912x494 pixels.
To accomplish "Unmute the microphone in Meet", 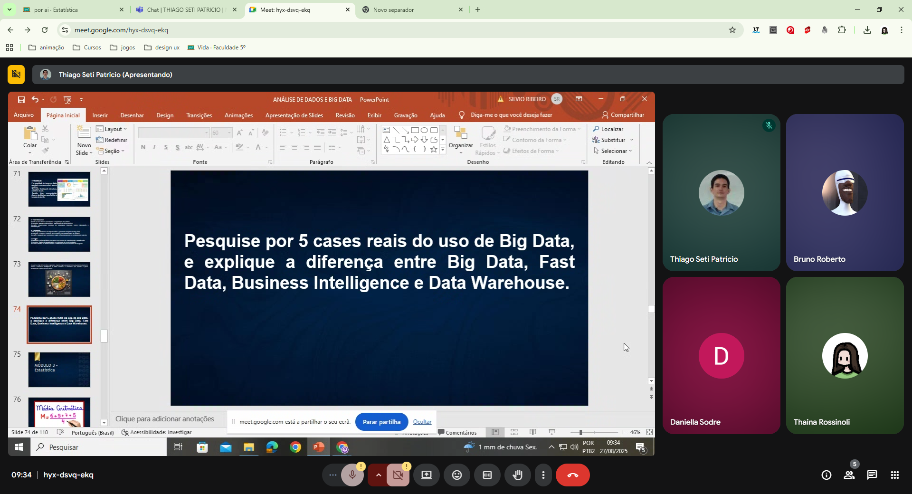I will click(352, 475).
